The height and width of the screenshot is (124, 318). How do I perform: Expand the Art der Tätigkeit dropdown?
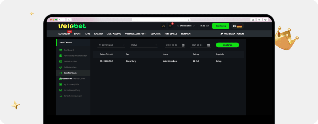pos(111,45)
